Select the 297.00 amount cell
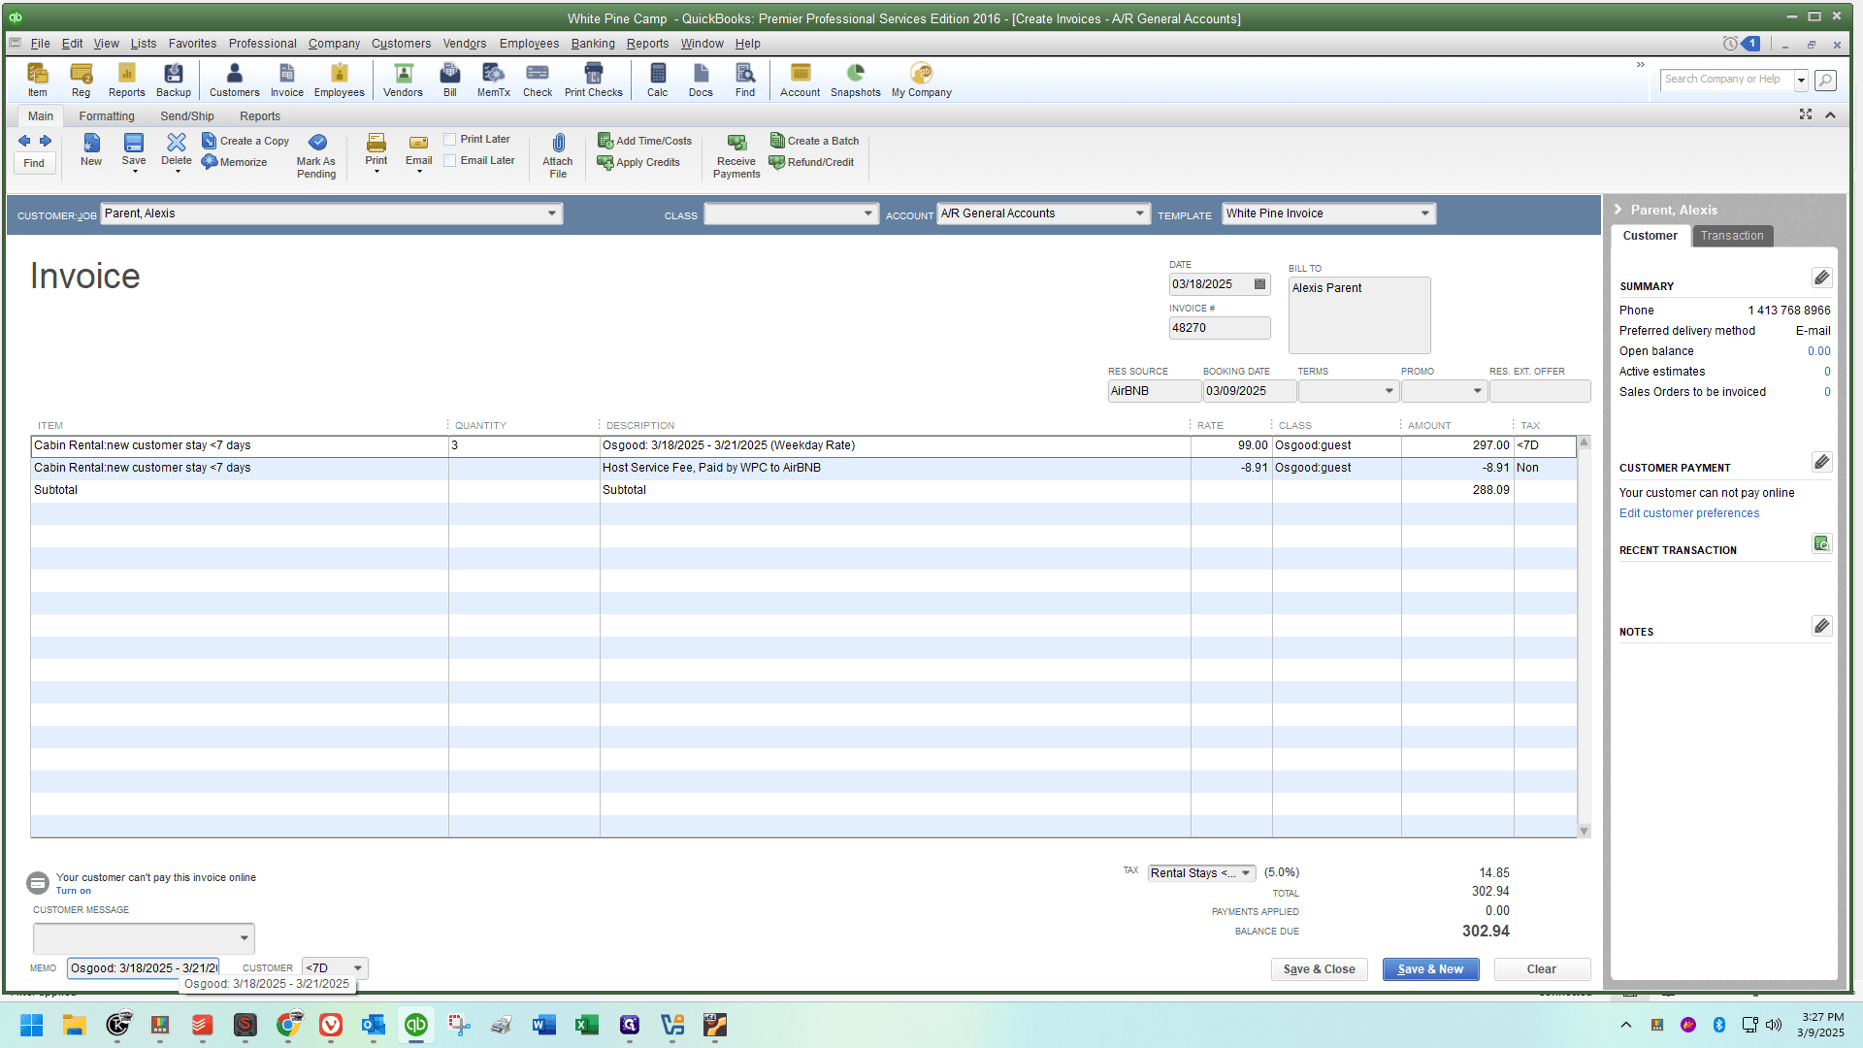The height and width of the screenshot is (1048, 1863). click(x=1456, y=445)
